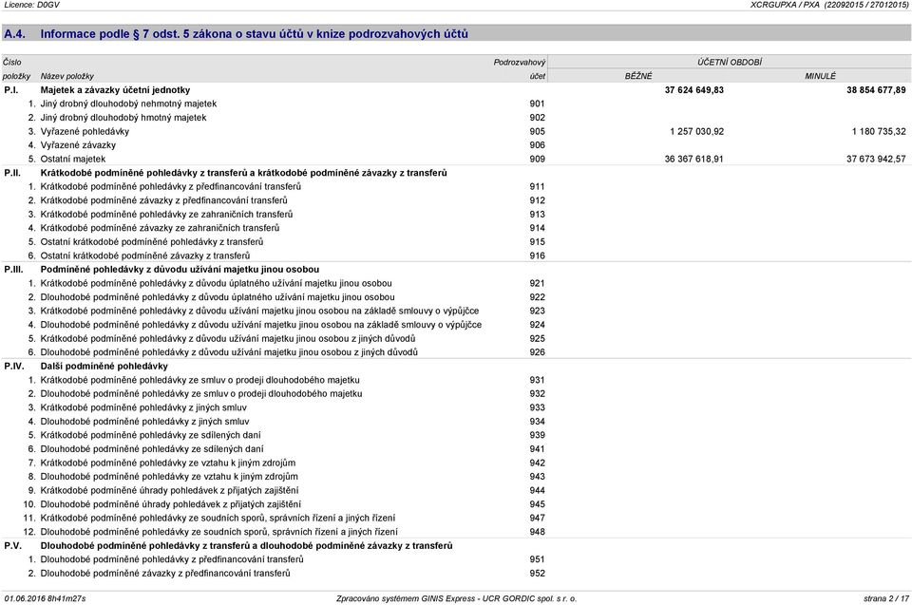Image resolution: width=912 pixels, height=605 pixels.
Task: Click the value 37 624 649,83
Action: click(x=693, y=90)
